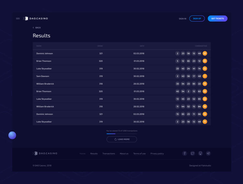Open the hamburger menu icon
The image size is (243, 184).
pos(18,18)
